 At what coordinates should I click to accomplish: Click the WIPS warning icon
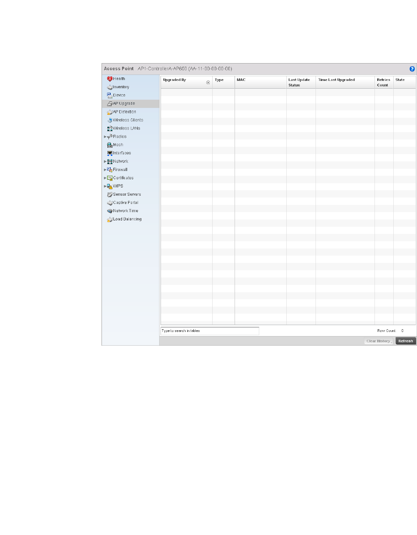[x=110, y=186]
